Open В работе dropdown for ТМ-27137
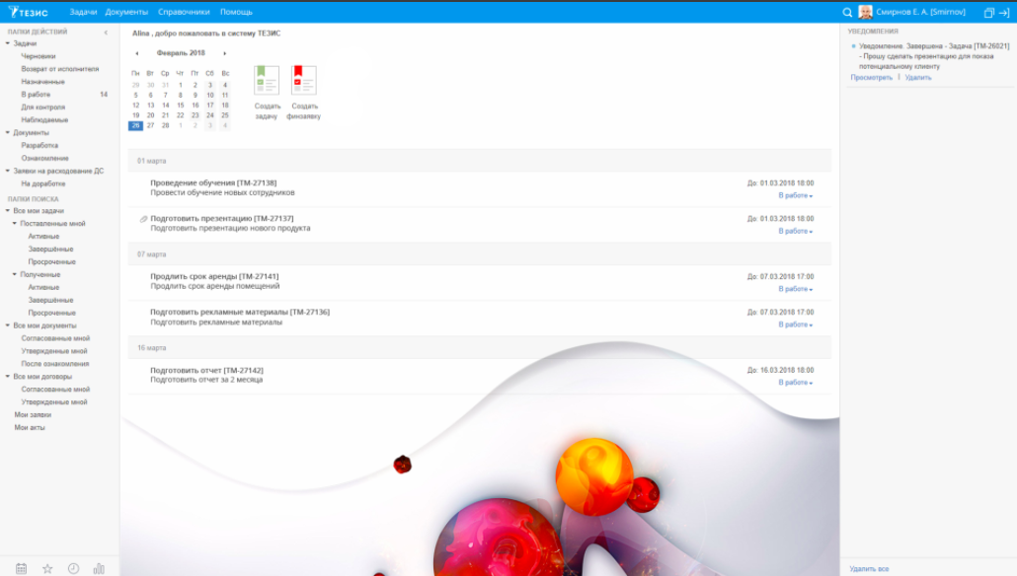 [795, 232]
